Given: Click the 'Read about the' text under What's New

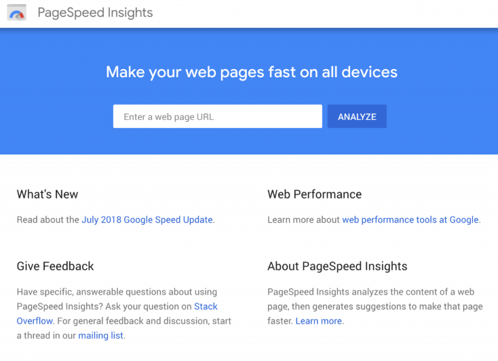Looking at the screenshot, I should (48, 219).
